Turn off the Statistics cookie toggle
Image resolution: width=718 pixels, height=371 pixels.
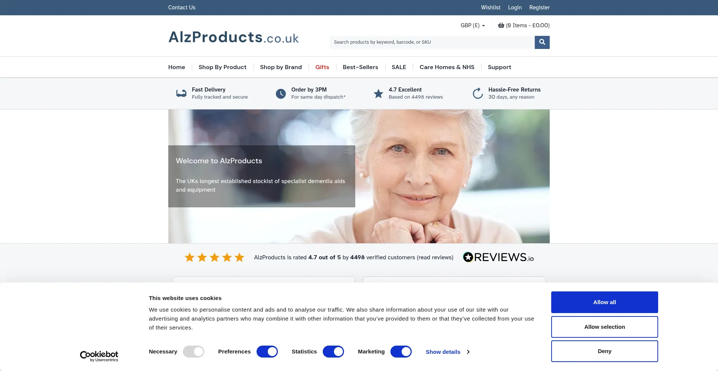point(333,352)
